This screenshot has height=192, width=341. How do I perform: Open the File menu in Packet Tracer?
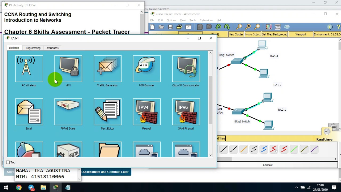[152, 20]
